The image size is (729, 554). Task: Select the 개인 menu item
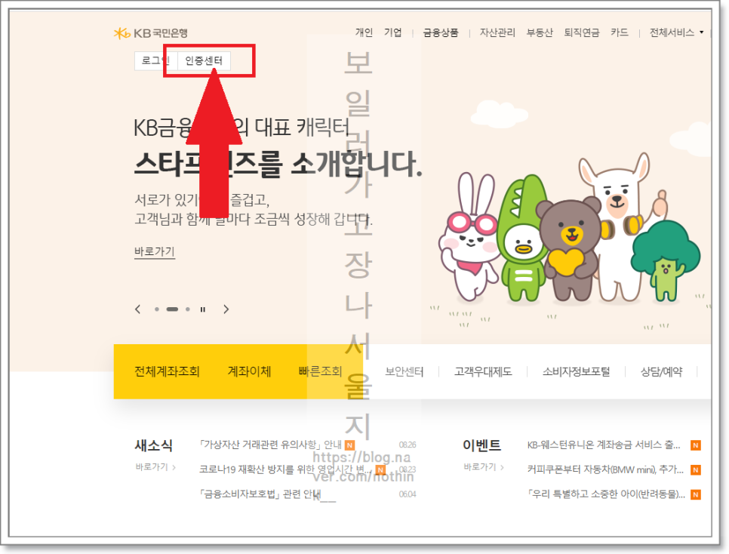click(x=364, y=32)
